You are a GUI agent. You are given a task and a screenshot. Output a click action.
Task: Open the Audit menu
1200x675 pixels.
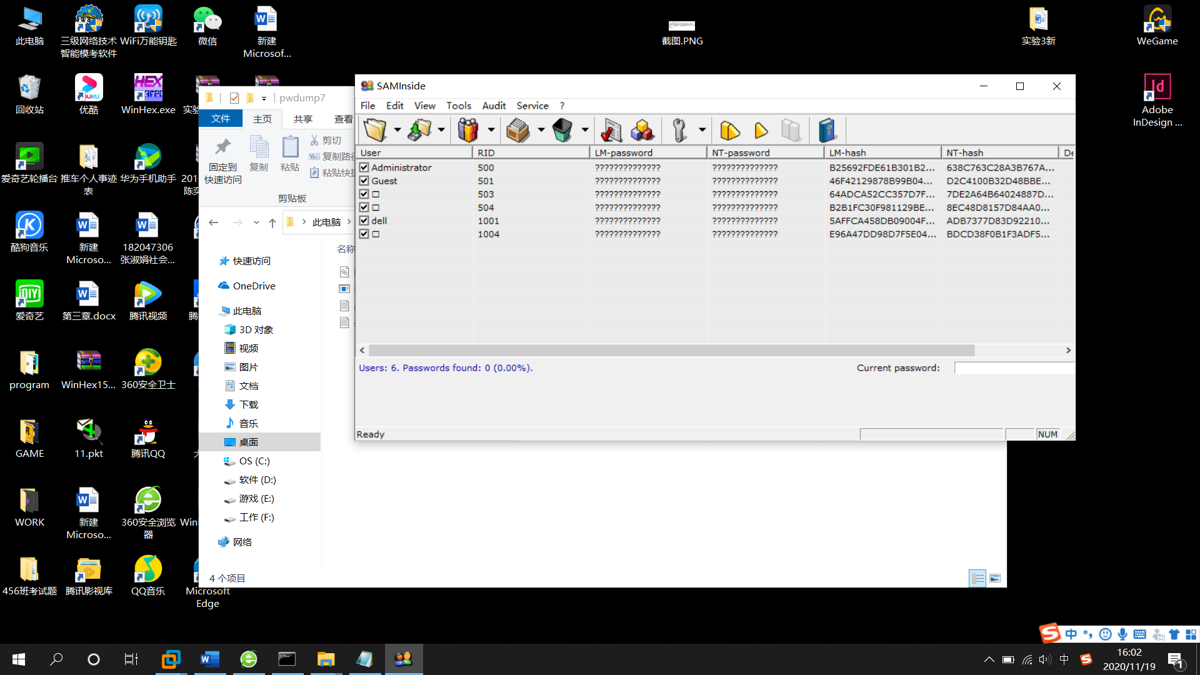[494, 106]
